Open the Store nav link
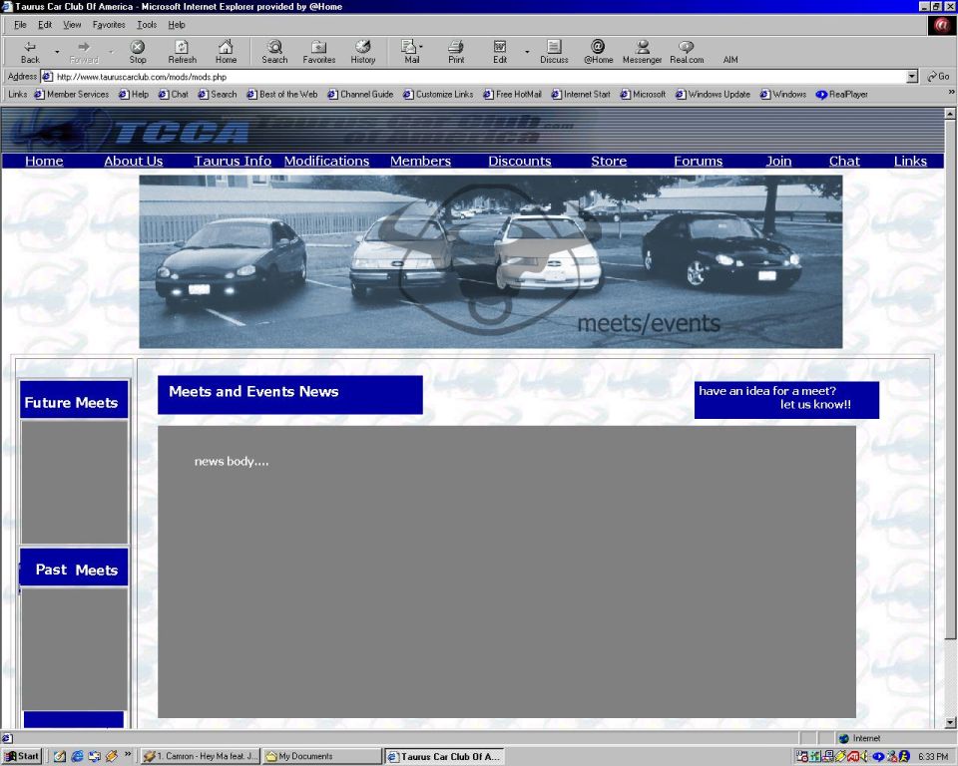 pos(609,161)
